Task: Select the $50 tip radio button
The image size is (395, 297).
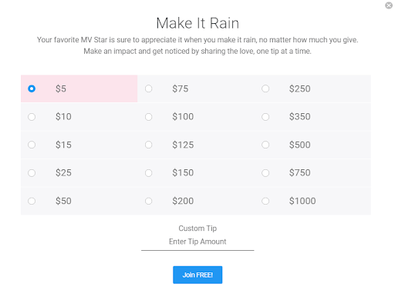Action: [x=32, y=201]
